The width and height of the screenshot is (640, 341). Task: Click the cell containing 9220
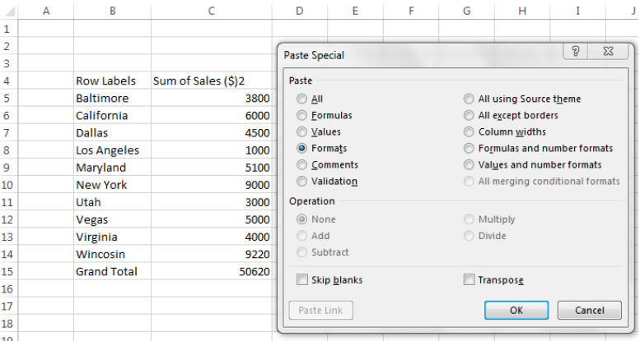point(212,254)
